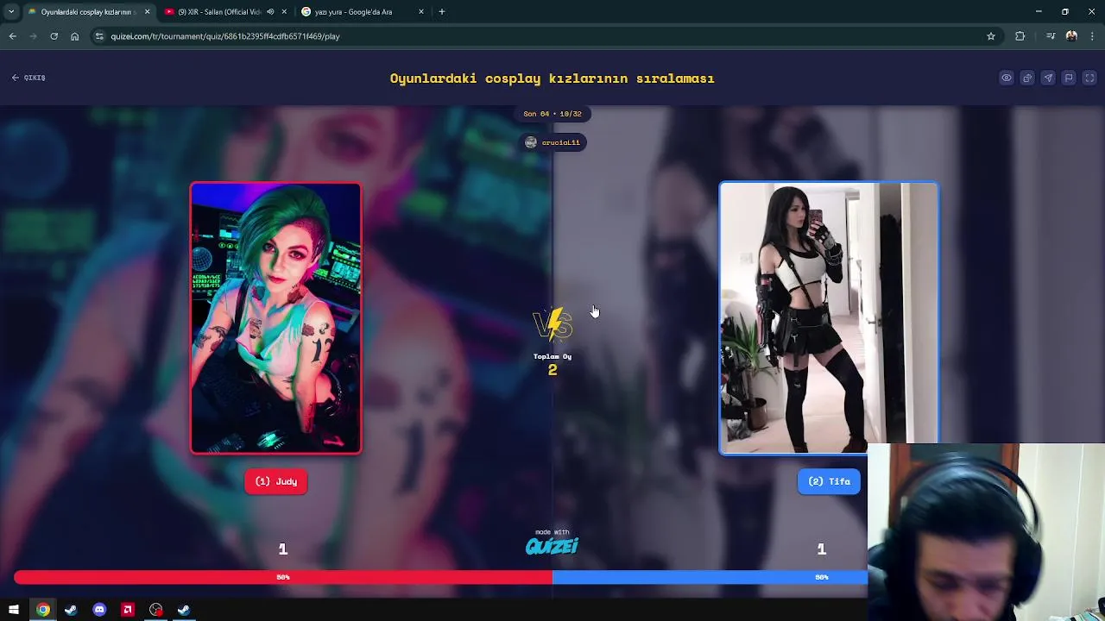Vote for the (2) Tifa button
The width and height of the screenshot is (1105, 621).
pos(829,481)
